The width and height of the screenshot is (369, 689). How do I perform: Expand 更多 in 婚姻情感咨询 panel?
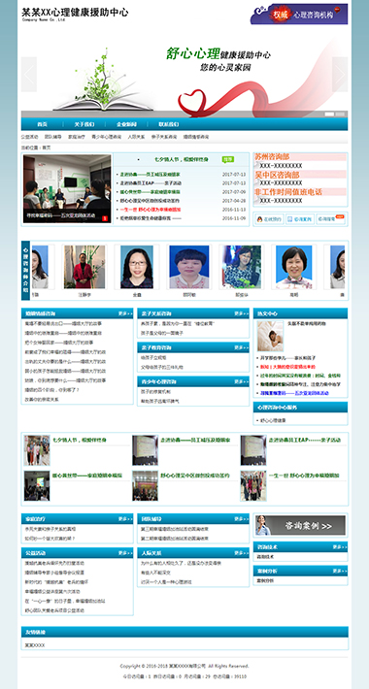[x=125, y=313]
